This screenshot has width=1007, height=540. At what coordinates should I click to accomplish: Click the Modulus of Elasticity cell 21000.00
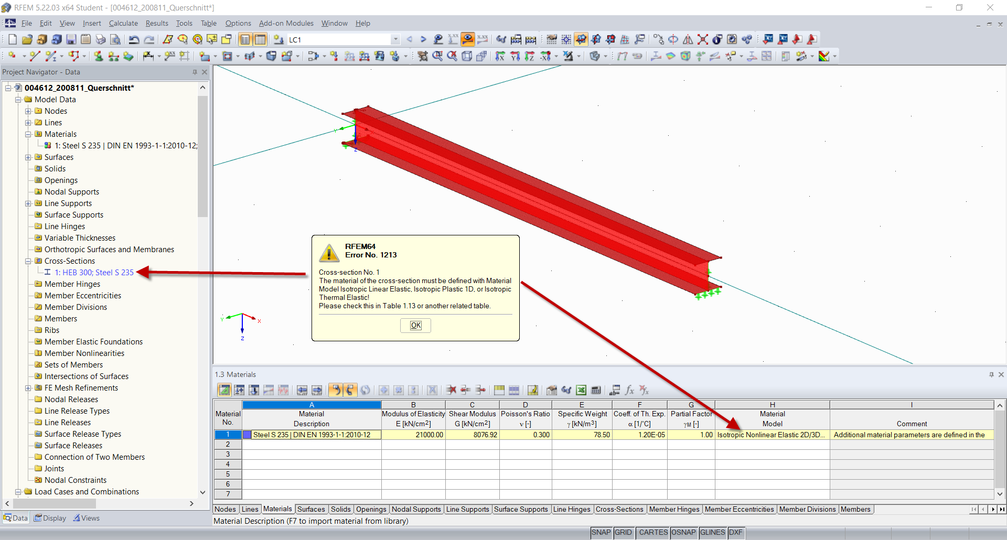[x=413, y=435]
